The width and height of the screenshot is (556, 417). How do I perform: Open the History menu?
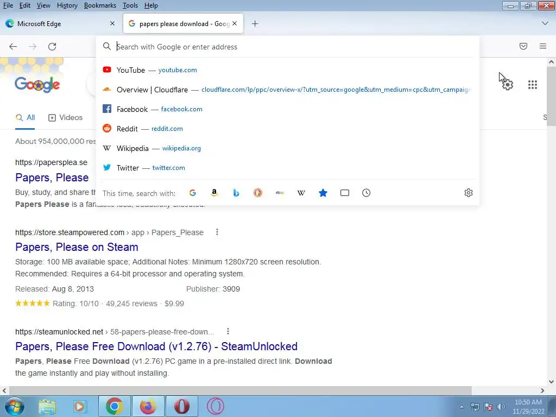click(67, 5)
